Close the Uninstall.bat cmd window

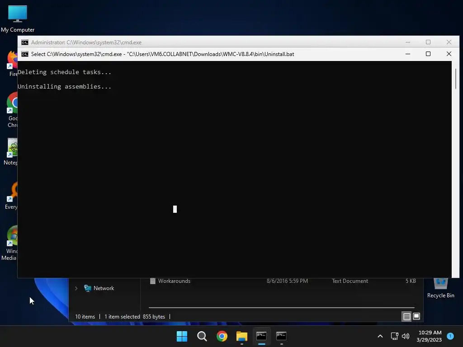[449, 54]
